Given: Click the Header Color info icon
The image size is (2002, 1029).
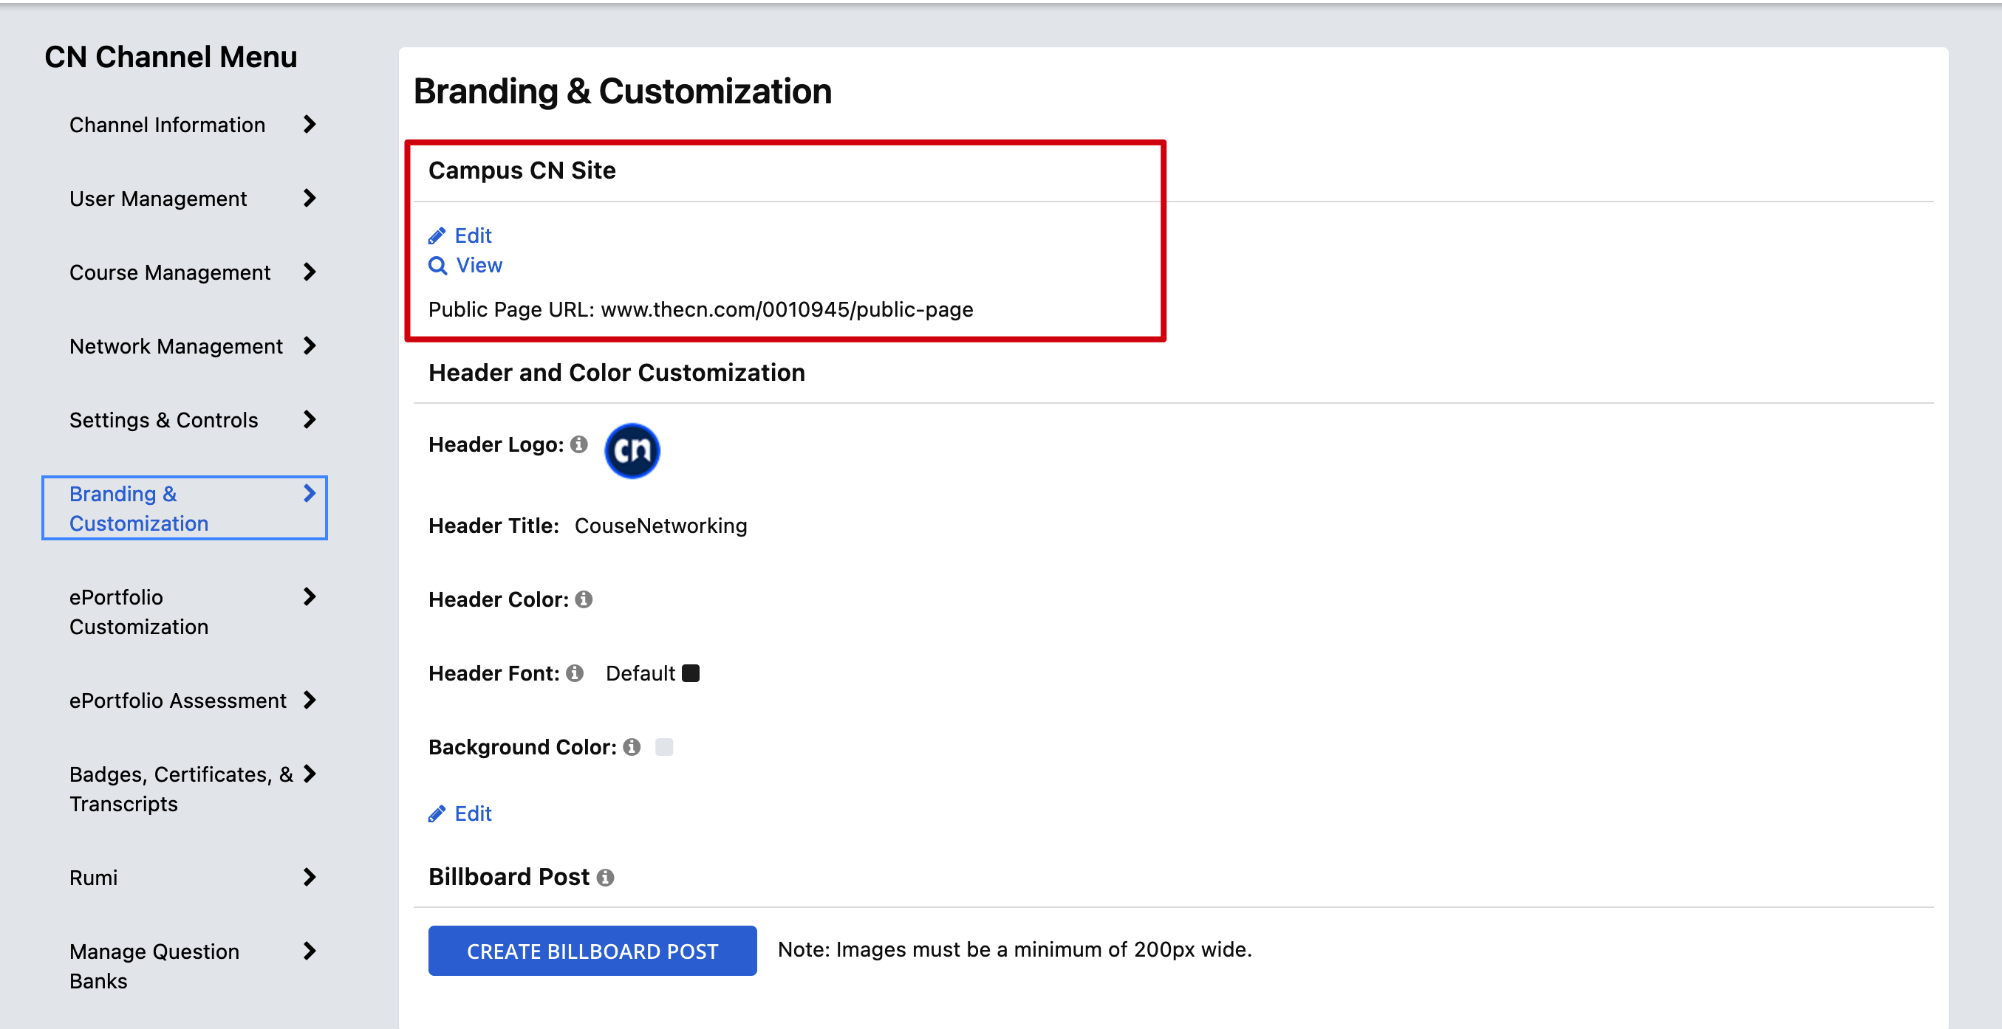Looking at the screenshot, I should pyautogui.click(x=584, y=599).
